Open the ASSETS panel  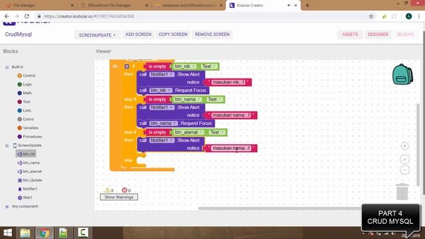pyautogui.click(x=350, y=35)
